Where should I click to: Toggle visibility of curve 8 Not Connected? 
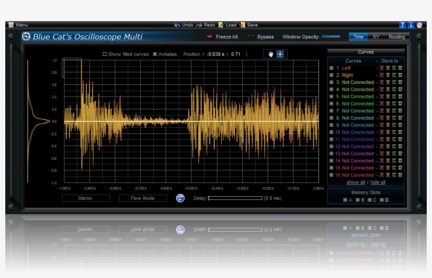pos(331,118)
